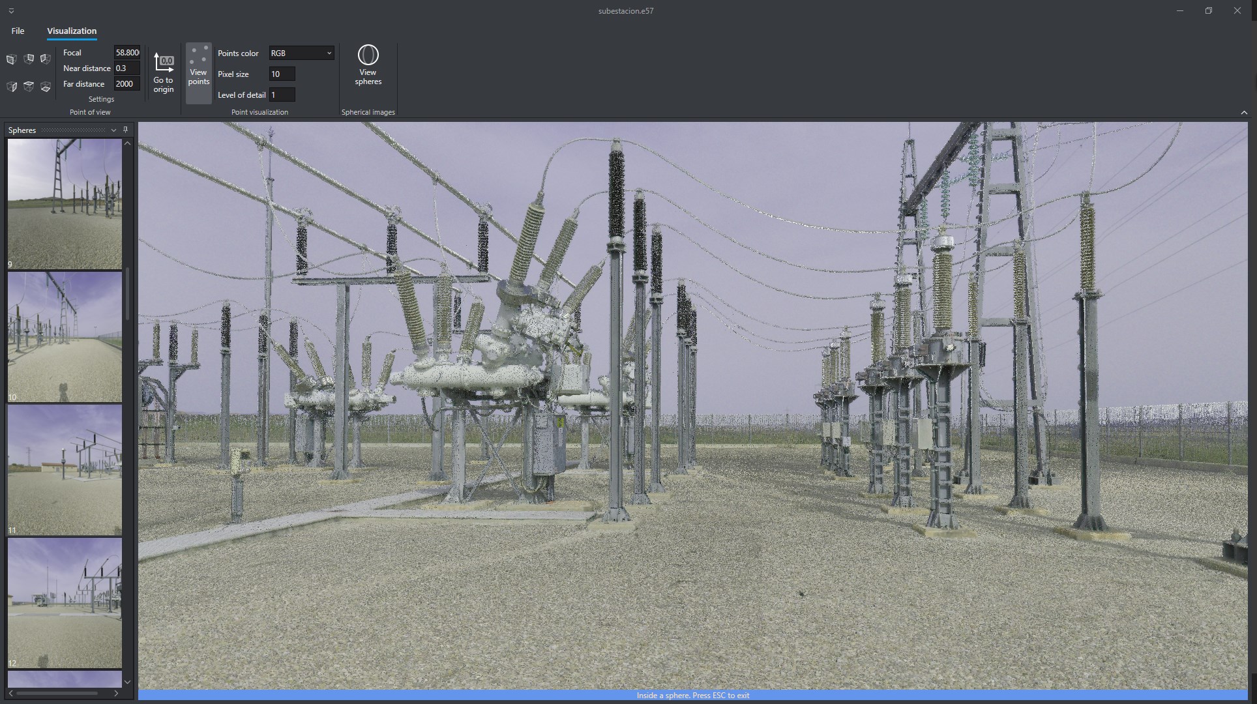Viewport: 1257px width, 704px height.
Task: Minimize the application window
Action: (1180, 11)
